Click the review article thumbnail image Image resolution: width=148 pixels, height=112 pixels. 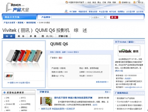point(46,101)
